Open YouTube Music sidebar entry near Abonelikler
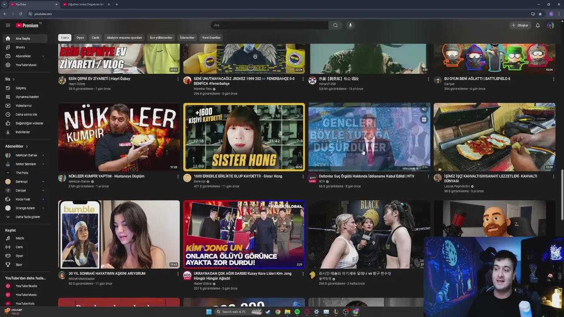564x317 pixels. tap(25, 65)
